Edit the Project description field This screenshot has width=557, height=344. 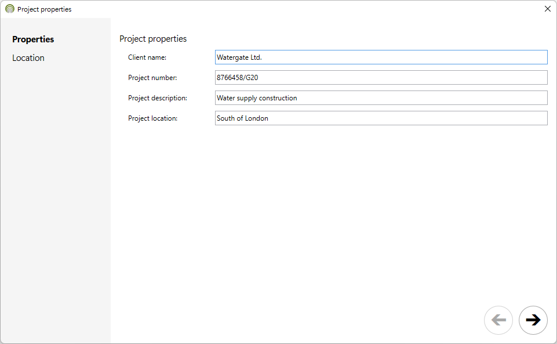pyautogui.click(x=381, y=97)
